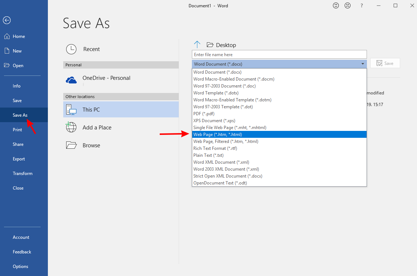
Task: Click the This PC computer icon
Action: point(71,109)
